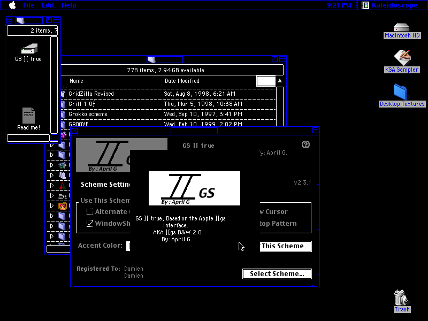Select the Grokko scheme row
This screenshot has height=321, width=428.
point(168,114)
